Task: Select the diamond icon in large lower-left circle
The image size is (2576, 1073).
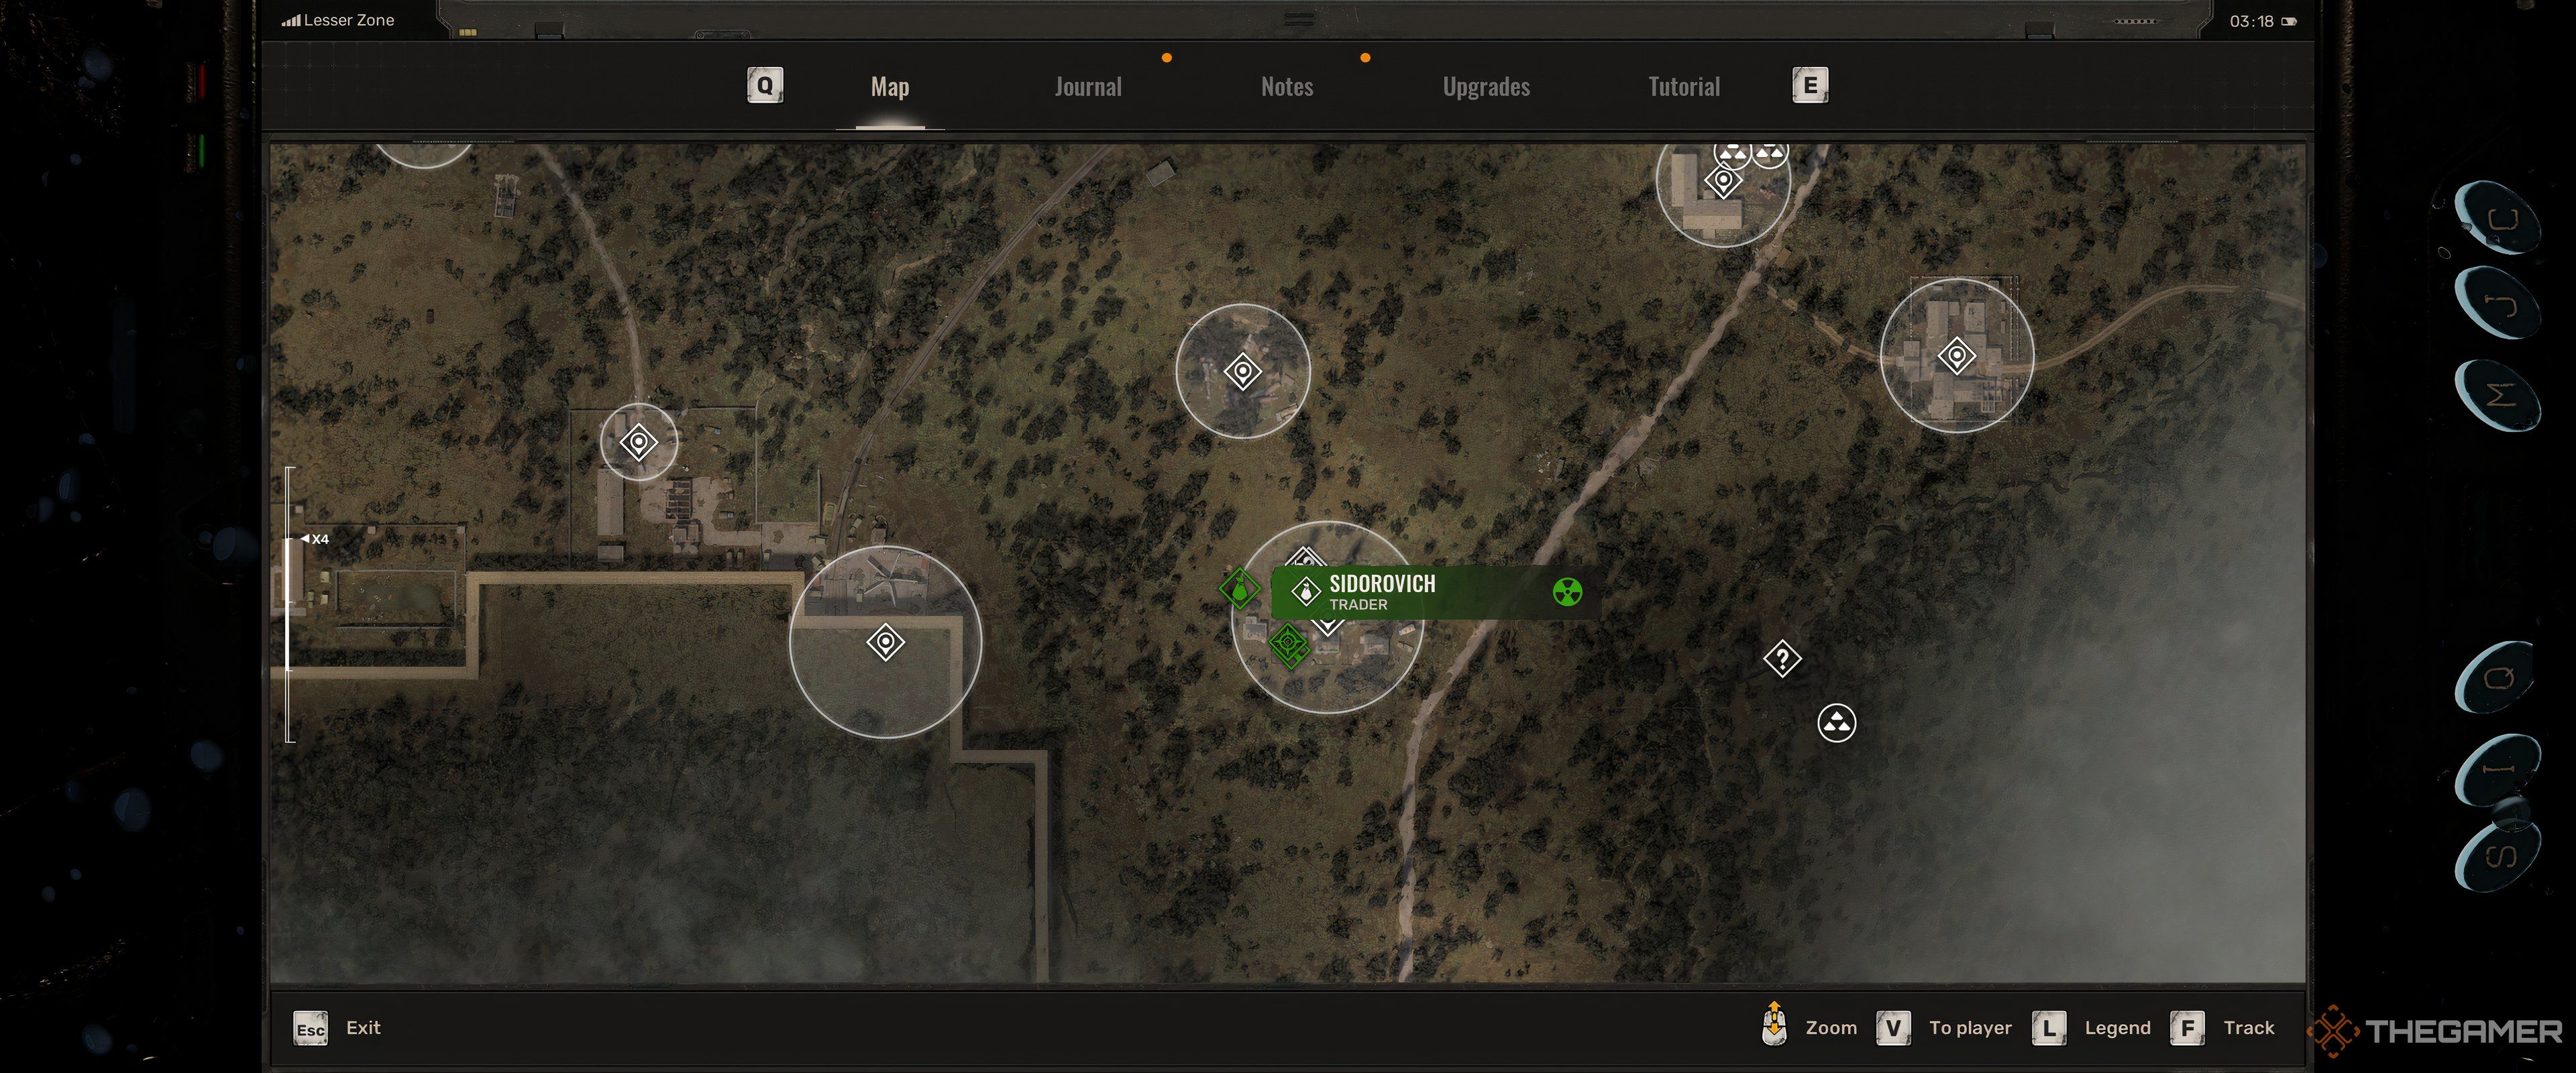Action: tap(887, 641)
